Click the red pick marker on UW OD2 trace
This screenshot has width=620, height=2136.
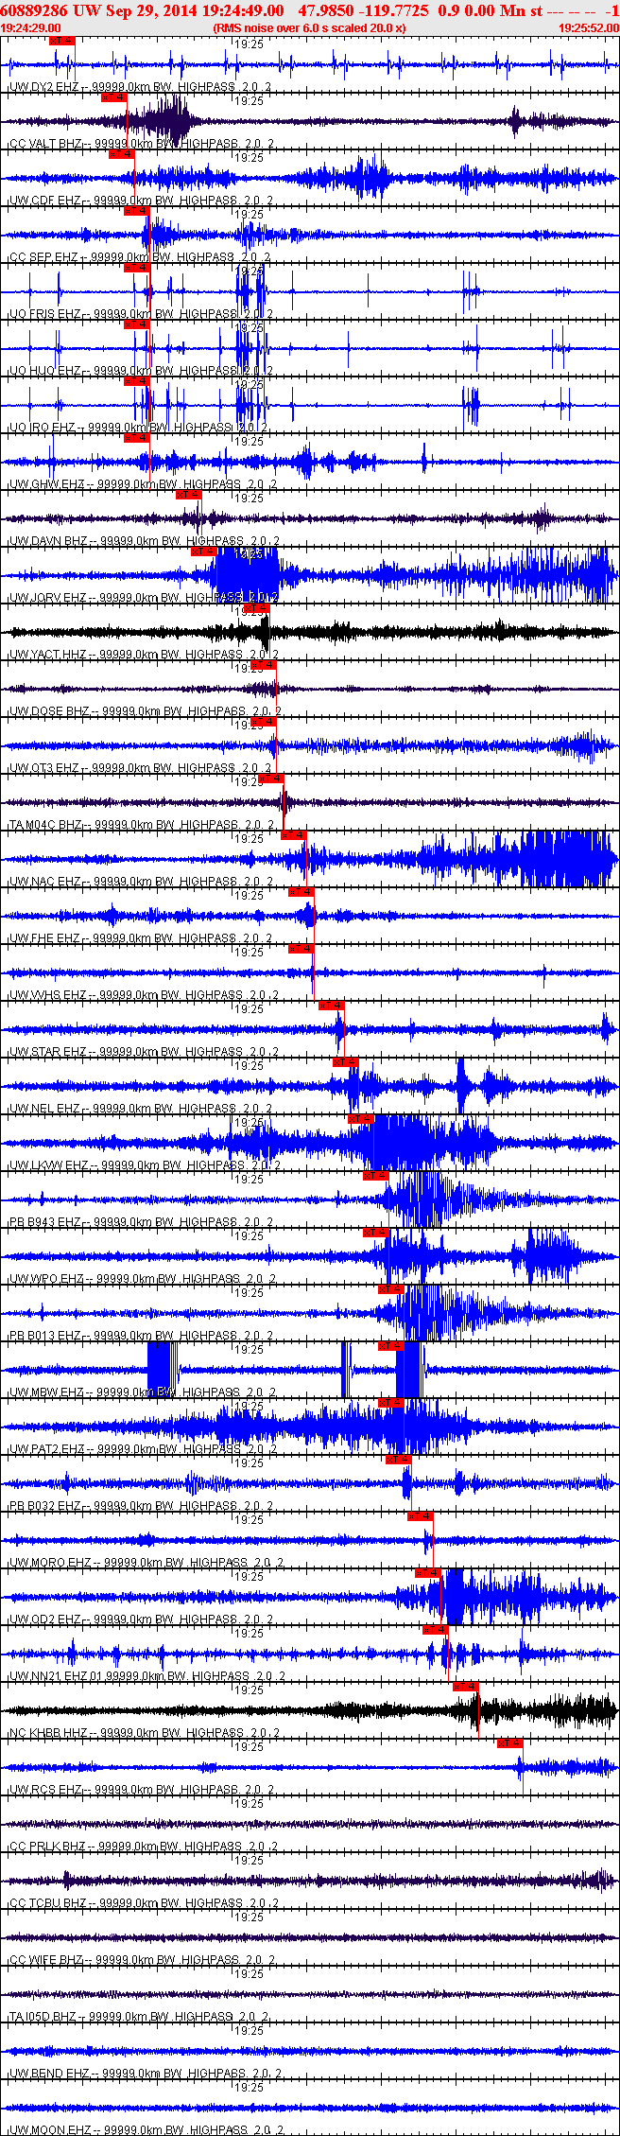pyautogui.click(x=428, y=1573)
